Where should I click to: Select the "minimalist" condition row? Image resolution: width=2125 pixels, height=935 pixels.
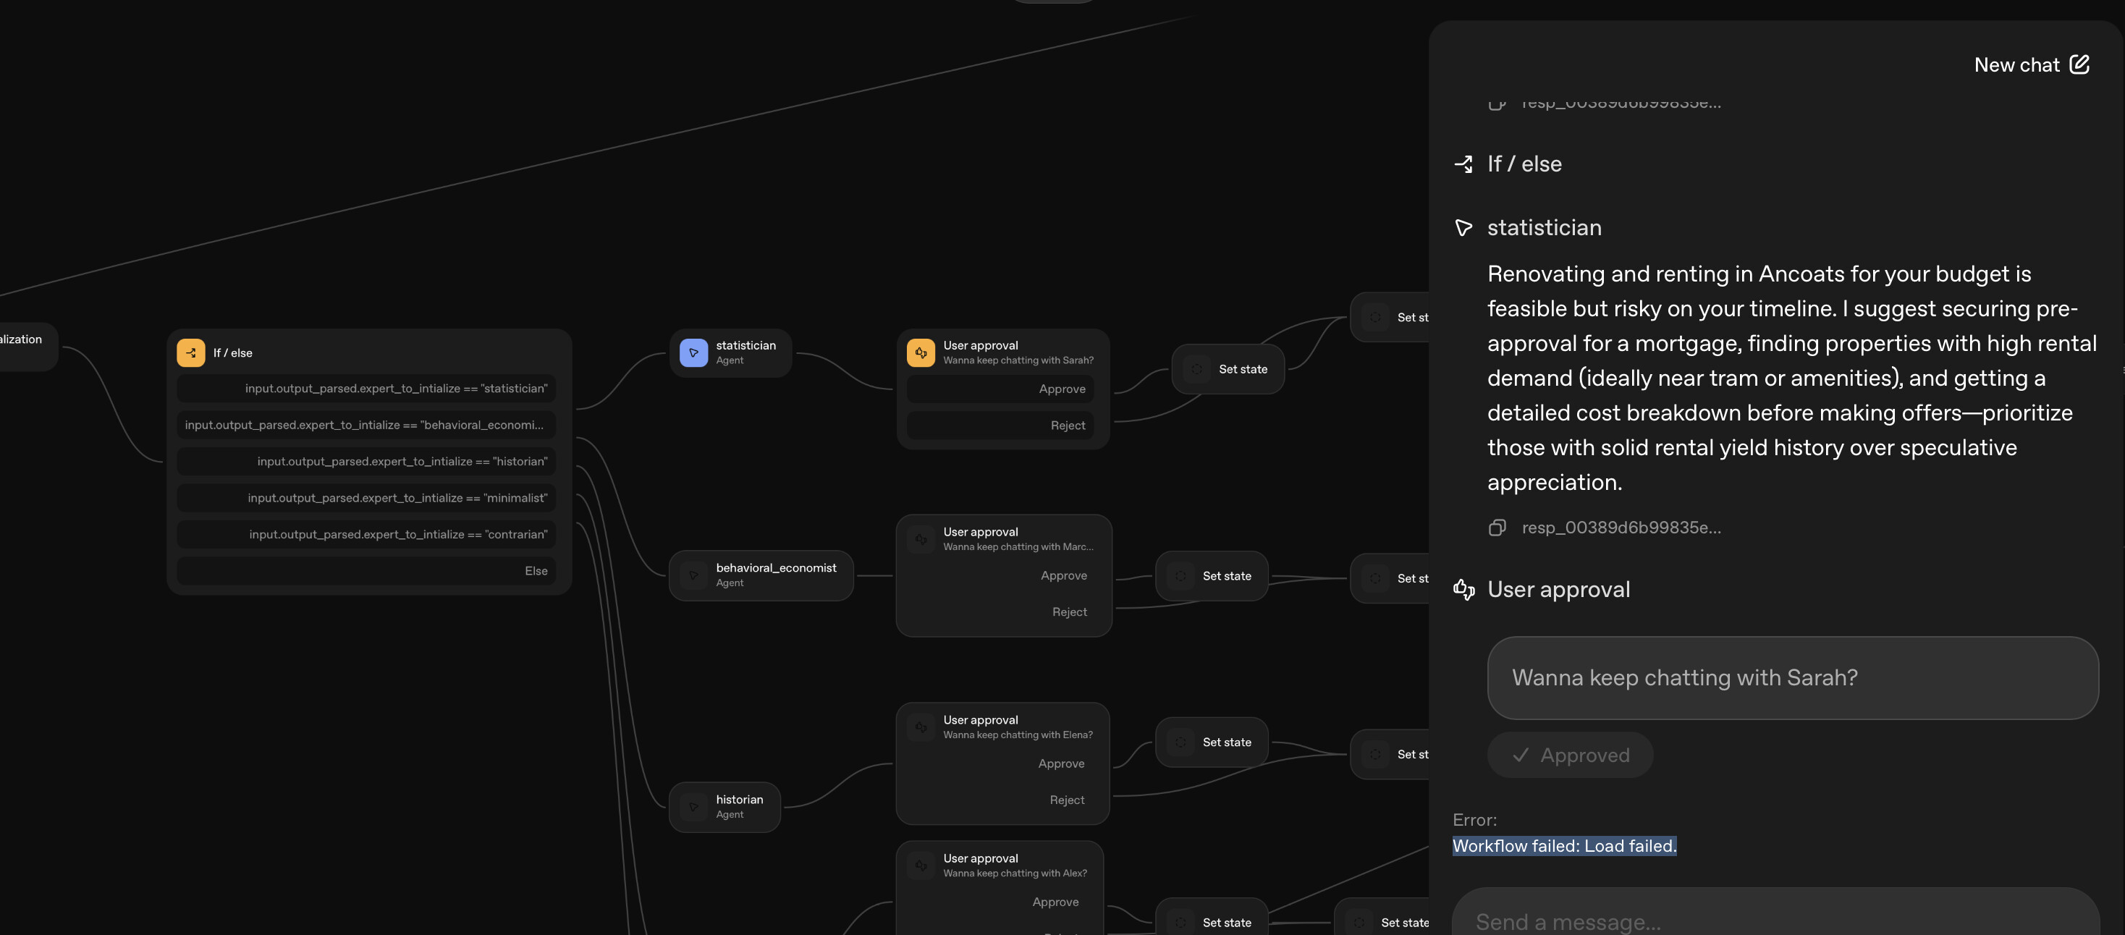366,498
